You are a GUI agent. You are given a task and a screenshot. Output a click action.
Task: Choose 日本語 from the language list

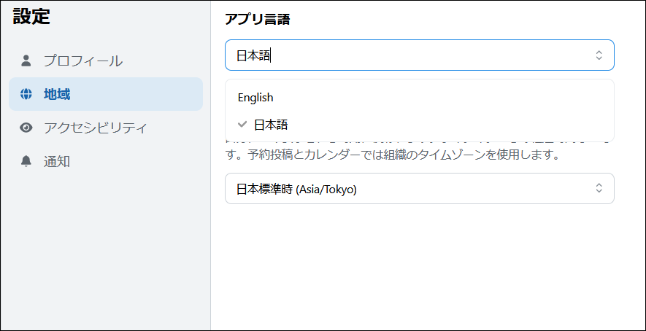click(x=420, y=125)
